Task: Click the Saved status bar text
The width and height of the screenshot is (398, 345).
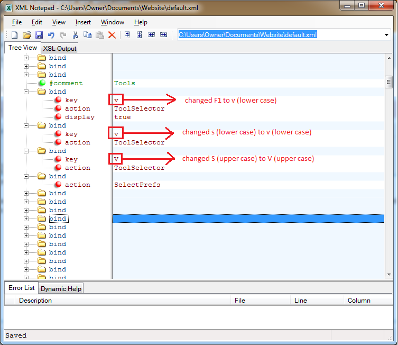Action: click(x=16, y=335)
